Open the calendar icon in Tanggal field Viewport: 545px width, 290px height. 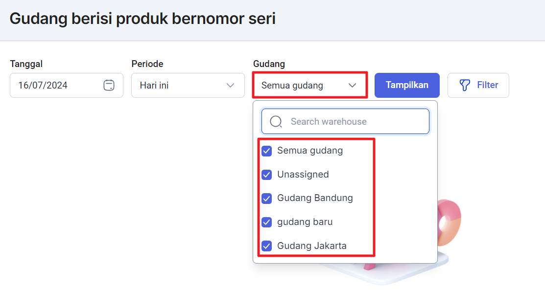point(109,85)
